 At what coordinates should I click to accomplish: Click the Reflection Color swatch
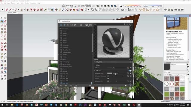point(110,73)
